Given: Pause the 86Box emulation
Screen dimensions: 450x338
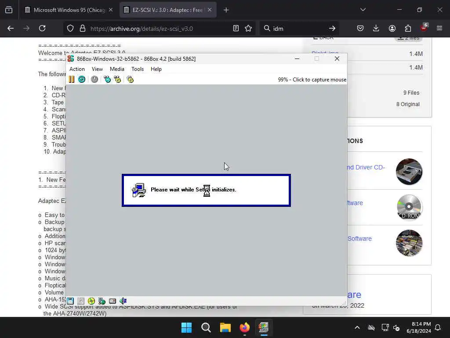Looking at the screenshot, I should tap(72, 79).
